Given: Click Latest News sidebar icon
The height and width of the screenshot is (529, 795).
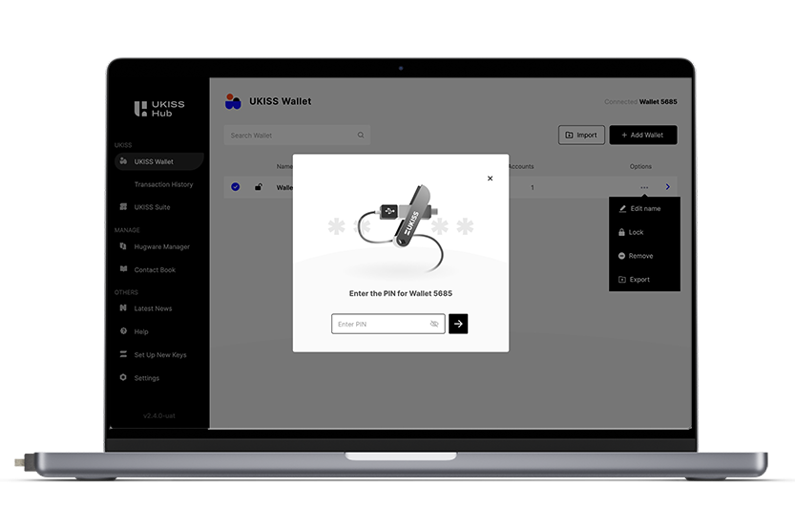Looking at the screenshot, I should click(123, 307).
